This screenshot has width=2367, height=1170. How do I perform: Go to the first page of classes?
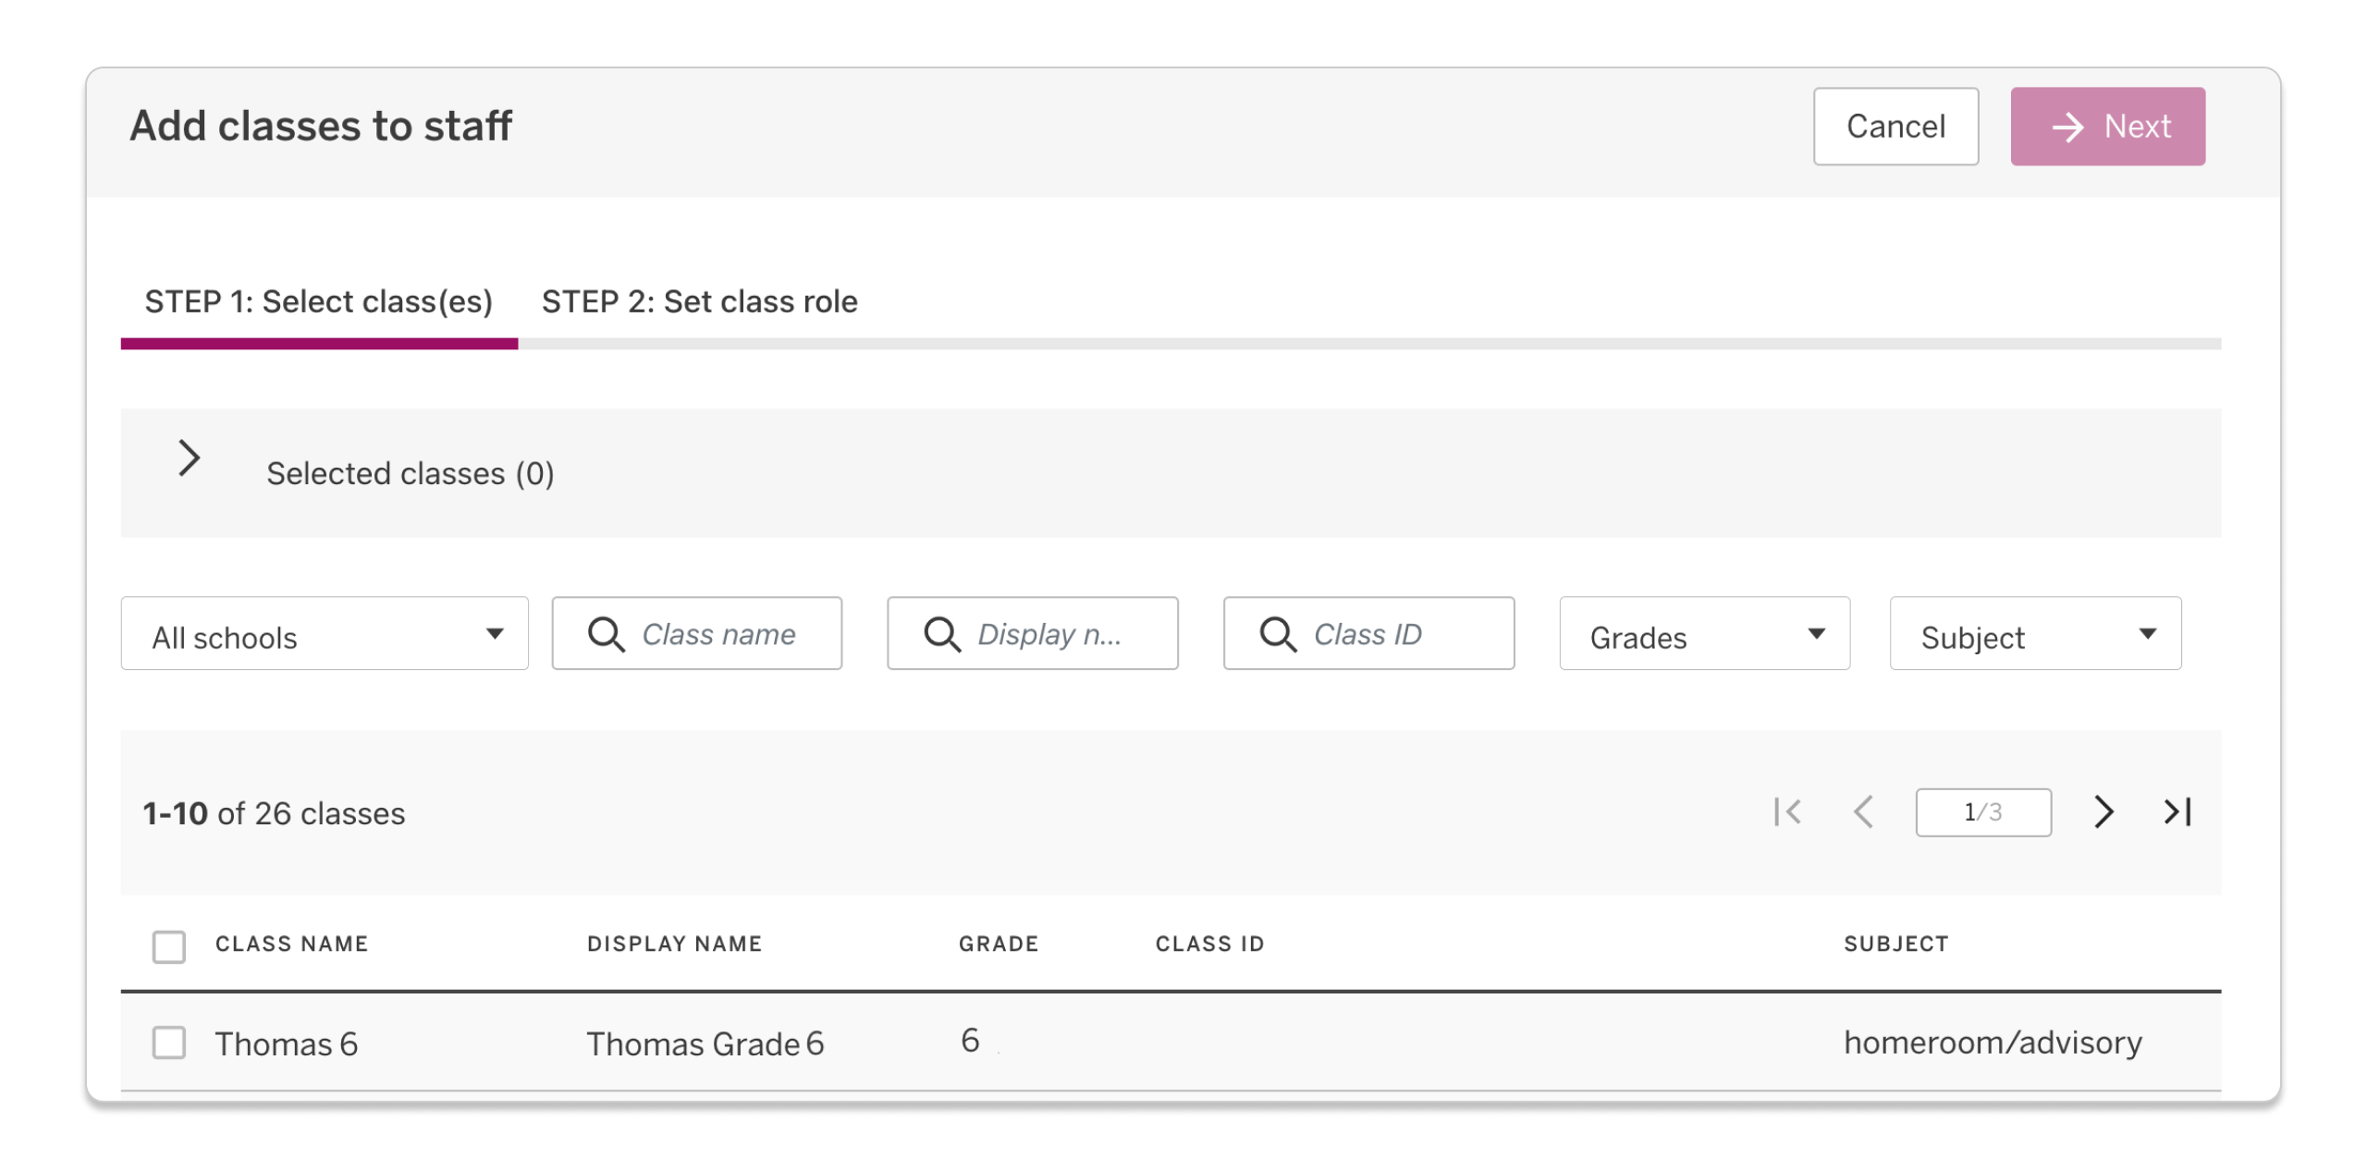coord(1787,812)
